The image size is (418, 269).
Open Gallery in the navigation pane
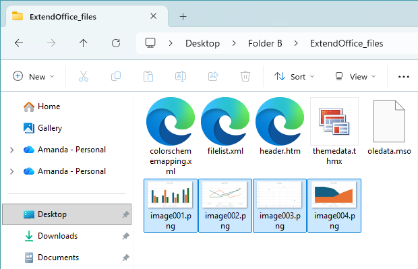[43, 128]
